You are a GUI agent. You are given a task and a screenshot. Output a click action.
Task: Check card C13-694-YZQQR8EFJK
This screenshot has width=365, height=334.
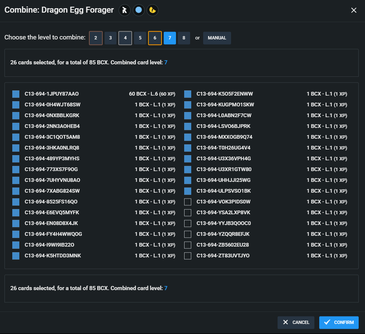click(x=188, y=234)
